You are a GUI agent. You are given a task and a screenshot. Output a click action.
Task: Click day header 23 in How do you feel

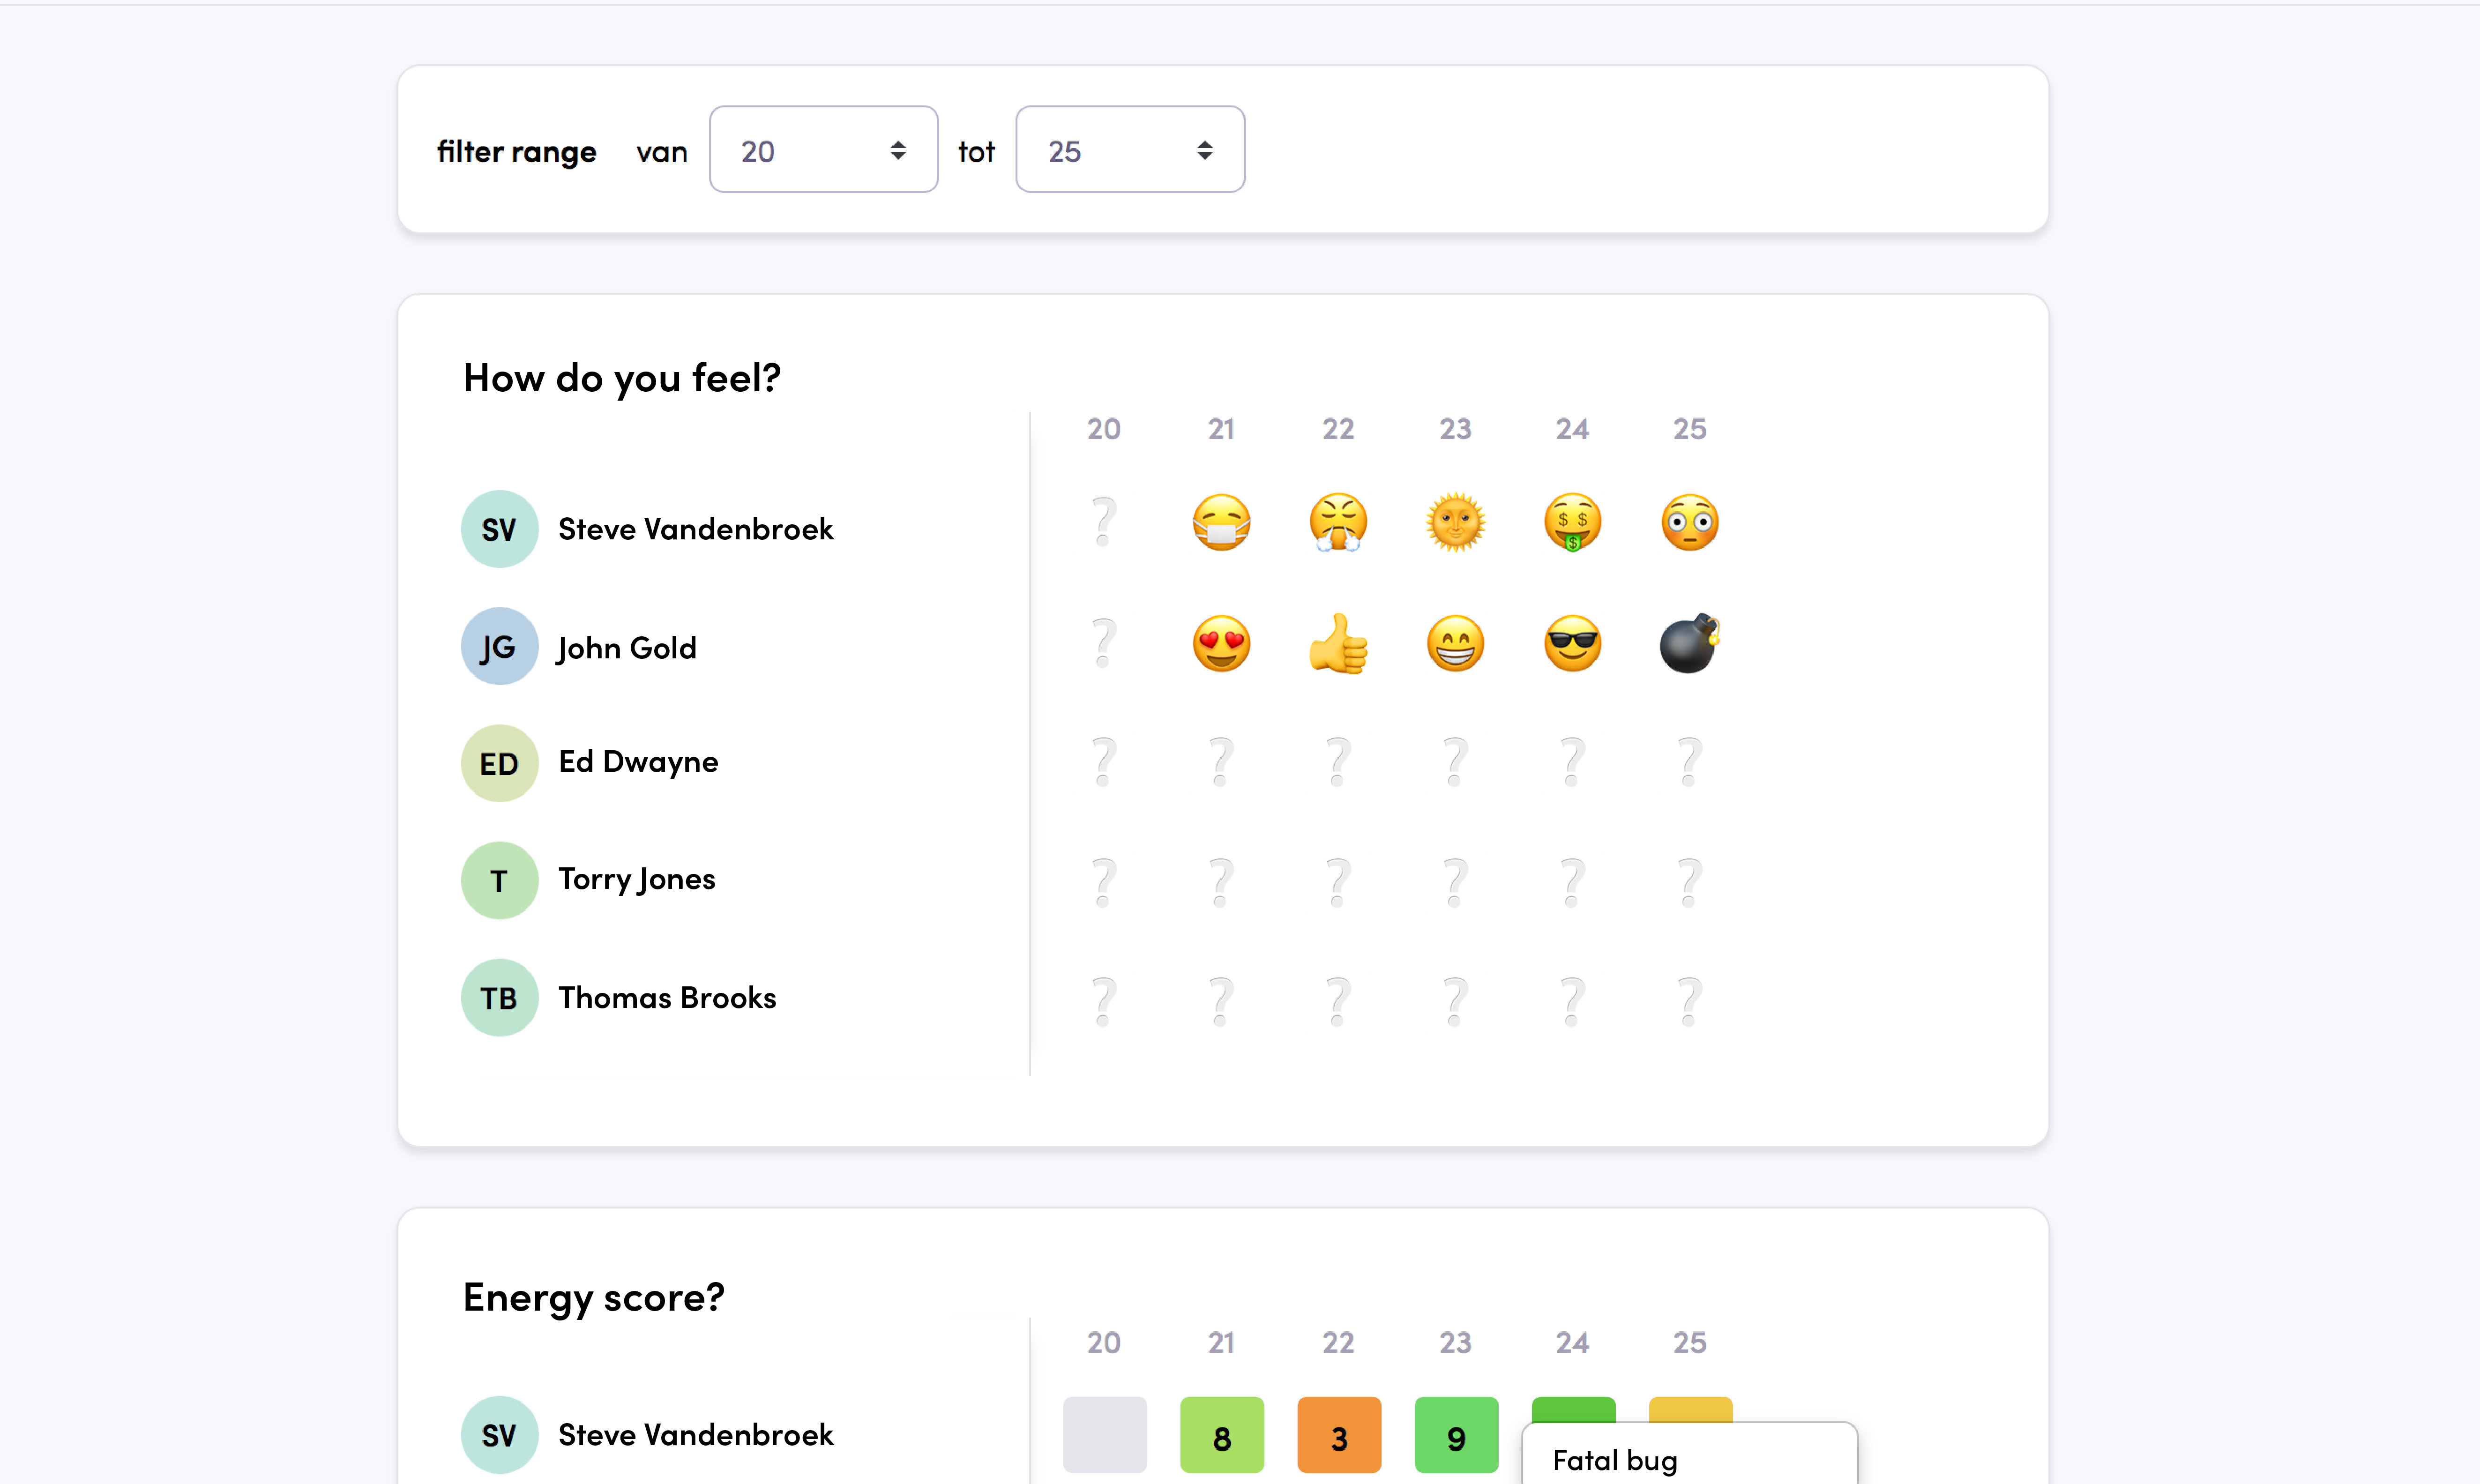tap(1455, 429)
